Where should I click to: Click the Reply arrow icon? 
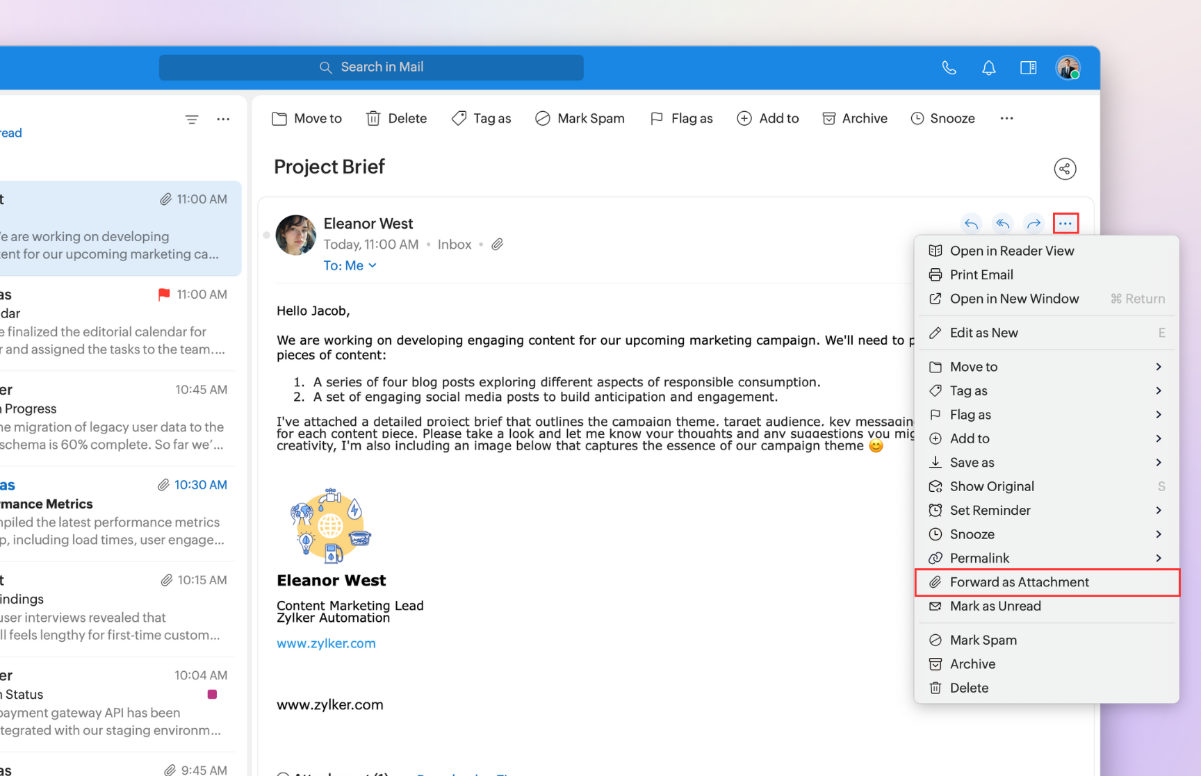(x=971, y=224)
